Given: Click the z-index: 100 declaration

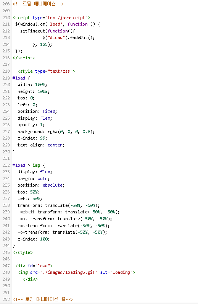Looking at the screenshot, I should (34, 239).
